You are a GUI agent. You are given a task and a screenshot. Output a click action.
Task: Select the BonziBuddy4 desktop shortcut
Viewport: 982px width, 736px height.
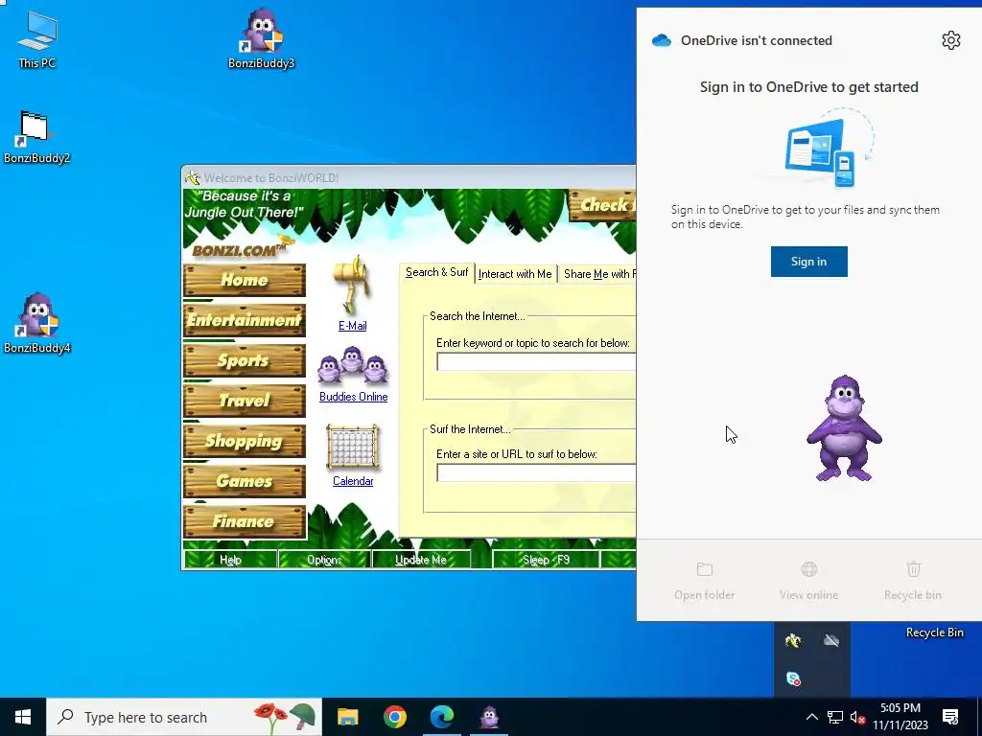[36, 323]
